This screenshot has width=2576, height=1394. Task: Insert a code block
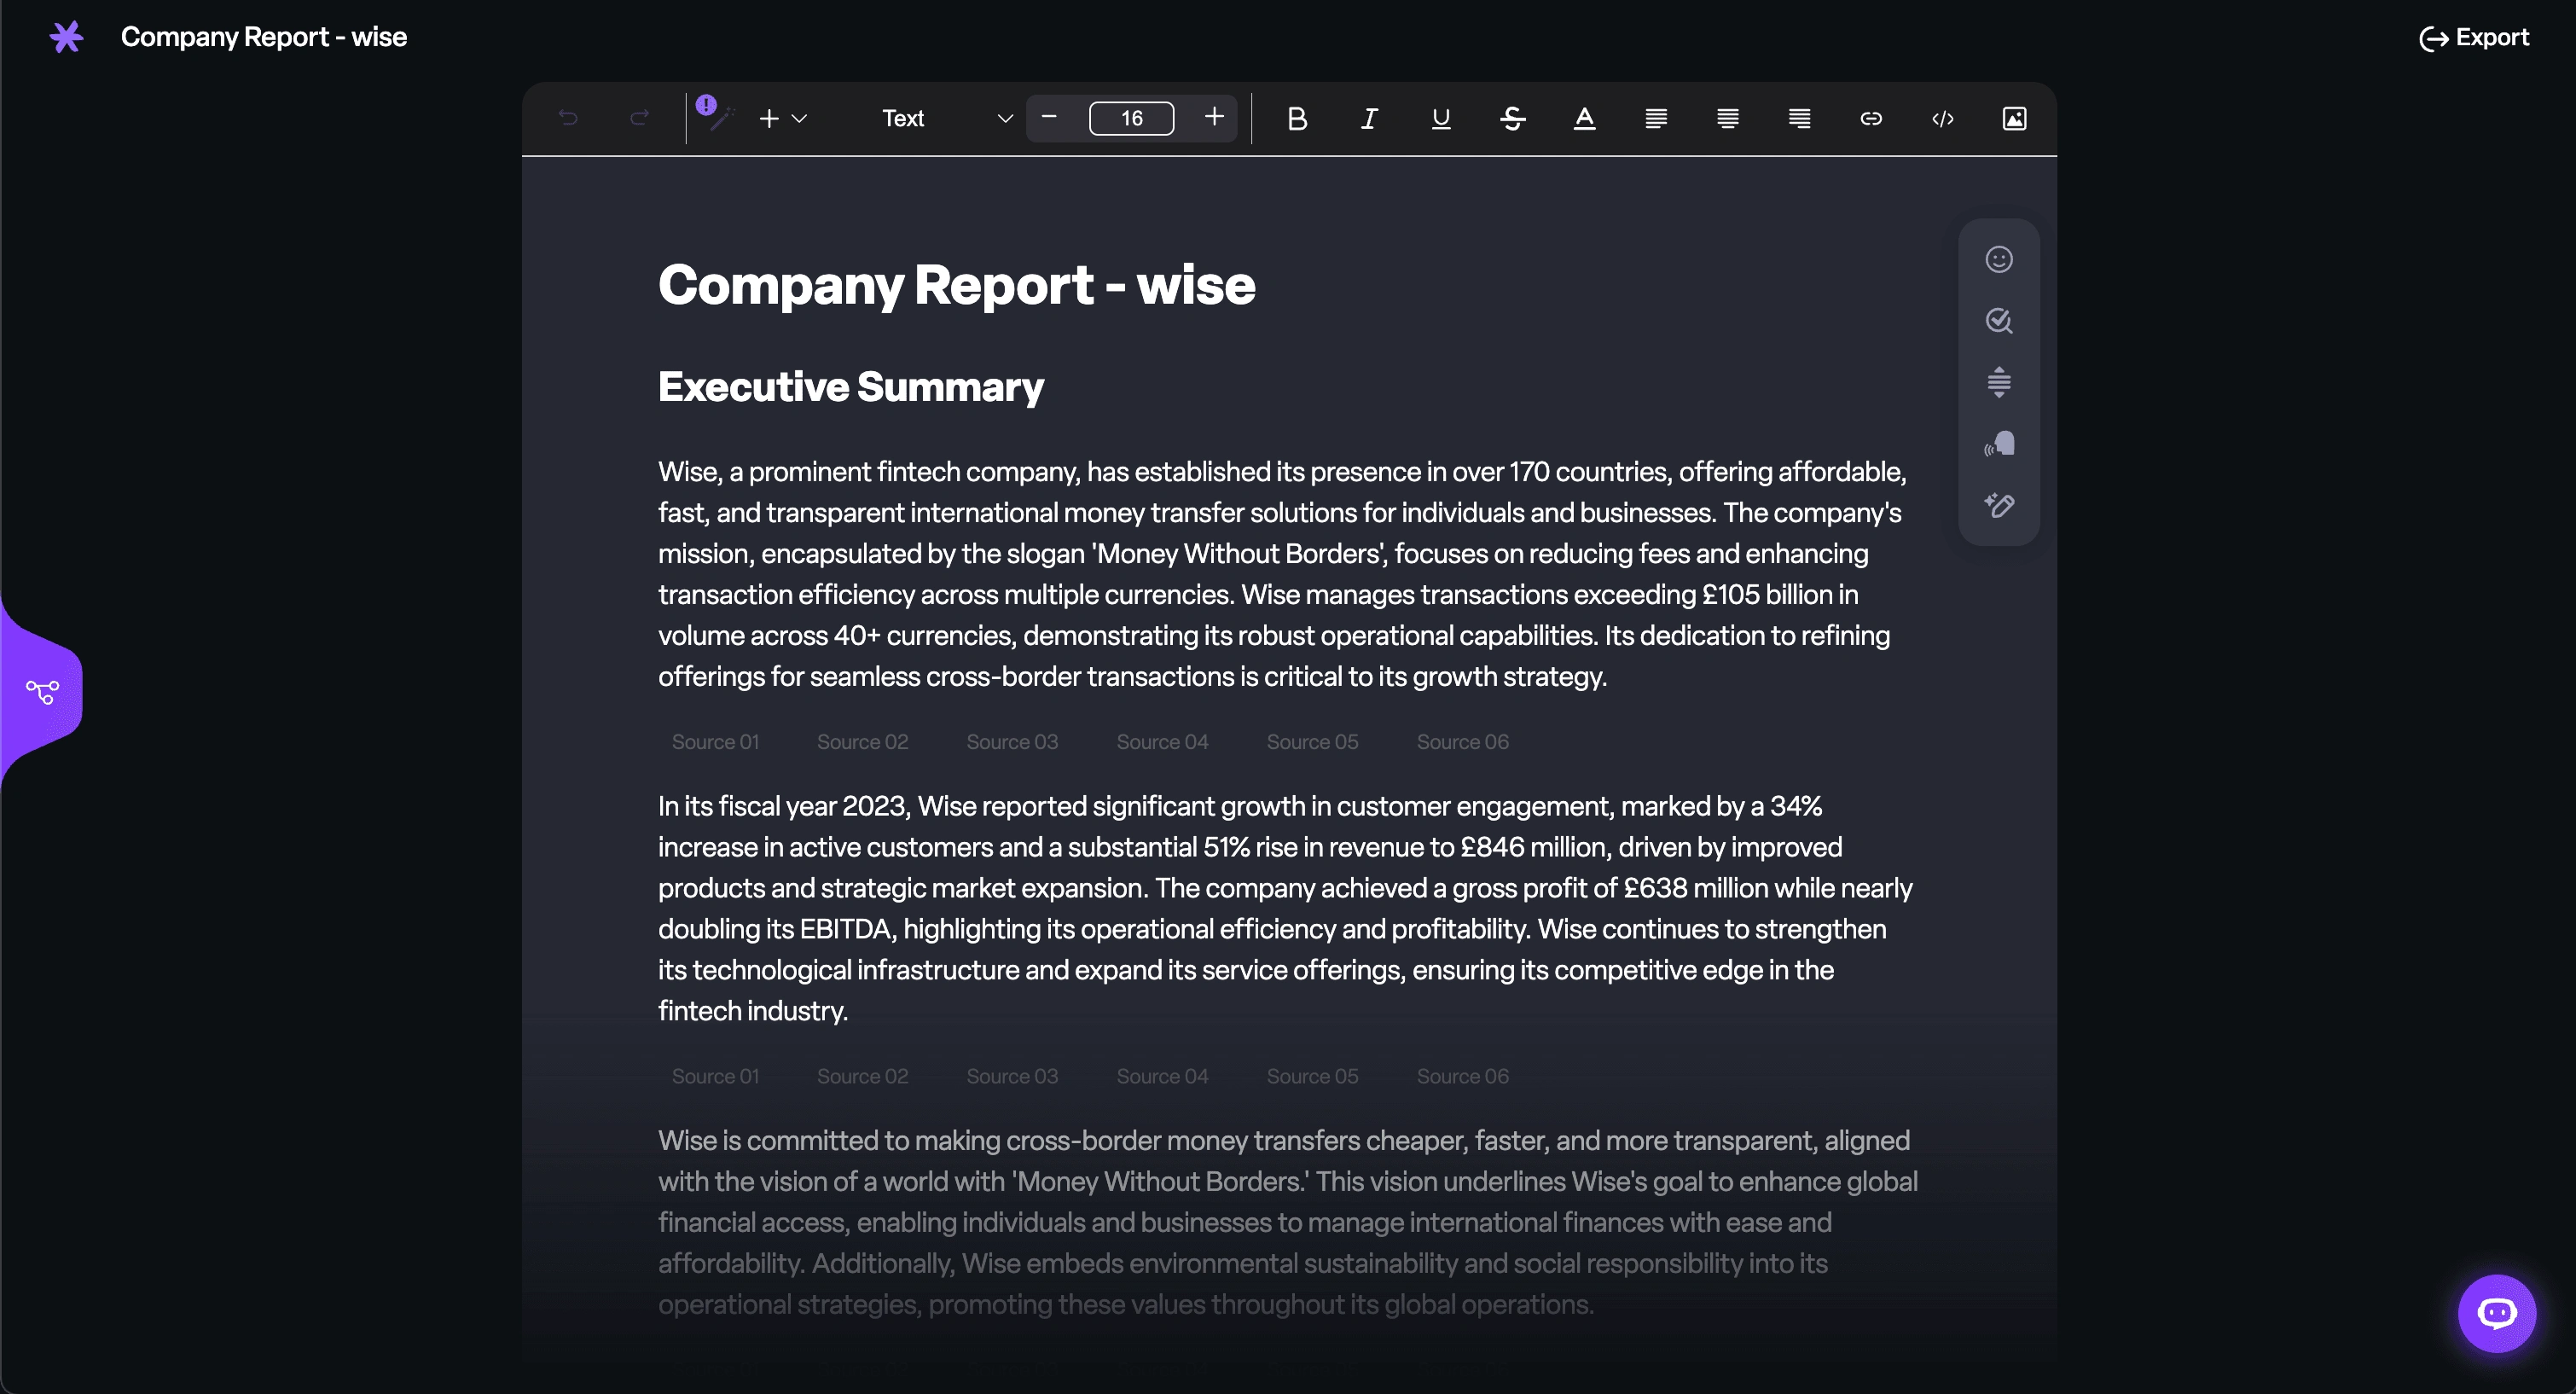1943,119
